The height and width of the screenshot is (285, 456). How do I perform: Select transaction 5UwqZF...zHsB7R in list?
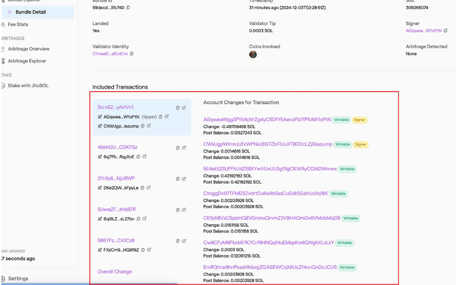[117, 210]
